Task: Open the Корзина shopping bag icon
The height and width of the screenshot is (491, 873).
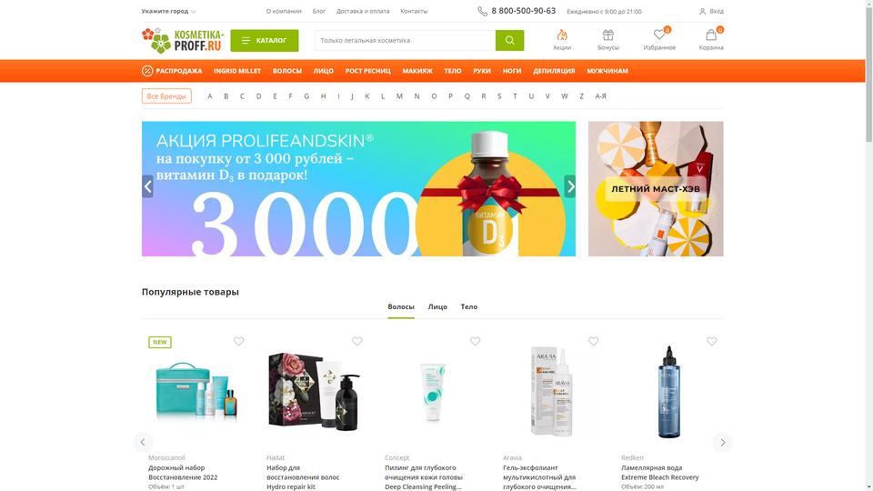Action: pyautogui.click(x=711, y=35)
